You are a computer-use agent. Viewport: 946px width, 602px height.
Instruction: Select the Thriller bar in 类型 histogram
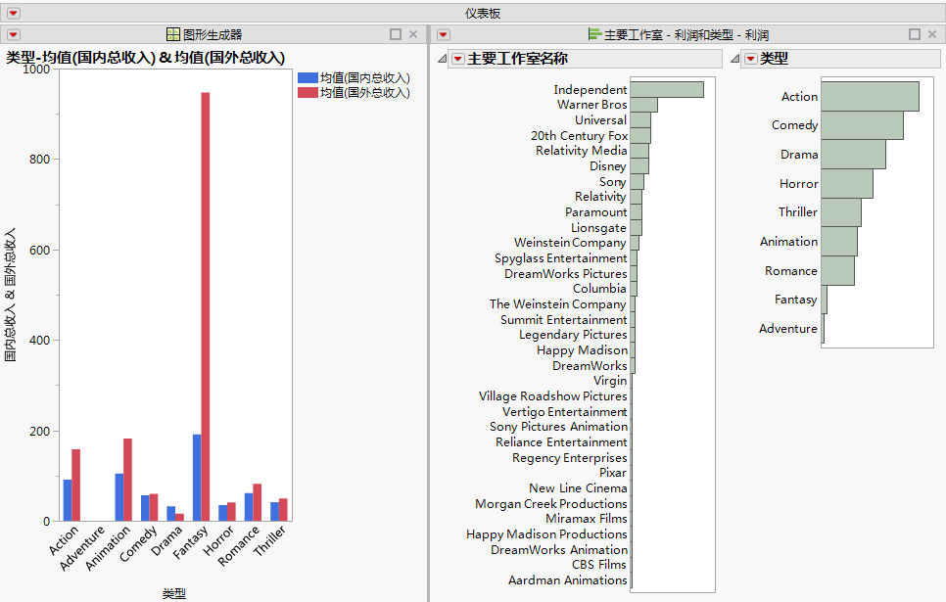coord(841,212)
